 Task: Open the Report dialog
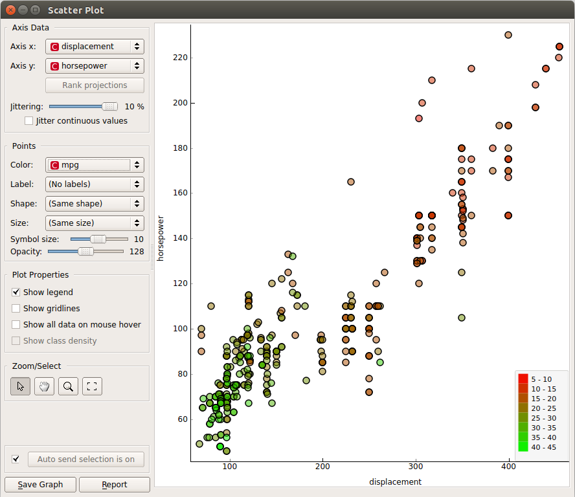pos(114,484)
